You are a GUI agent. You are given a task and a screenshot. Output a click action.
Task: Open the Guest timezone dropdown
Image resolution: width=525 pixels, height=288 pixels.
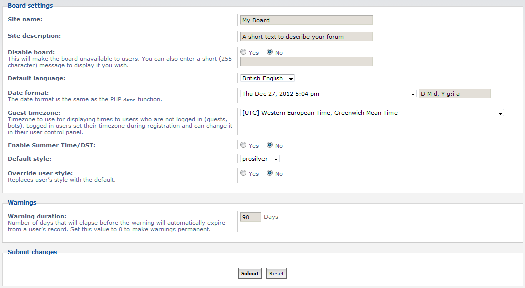coord(372,113)
